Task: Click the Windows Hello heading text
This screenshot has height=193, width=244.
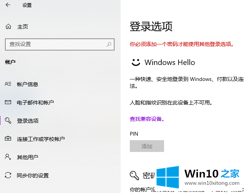Action: [x=170, y=62]
